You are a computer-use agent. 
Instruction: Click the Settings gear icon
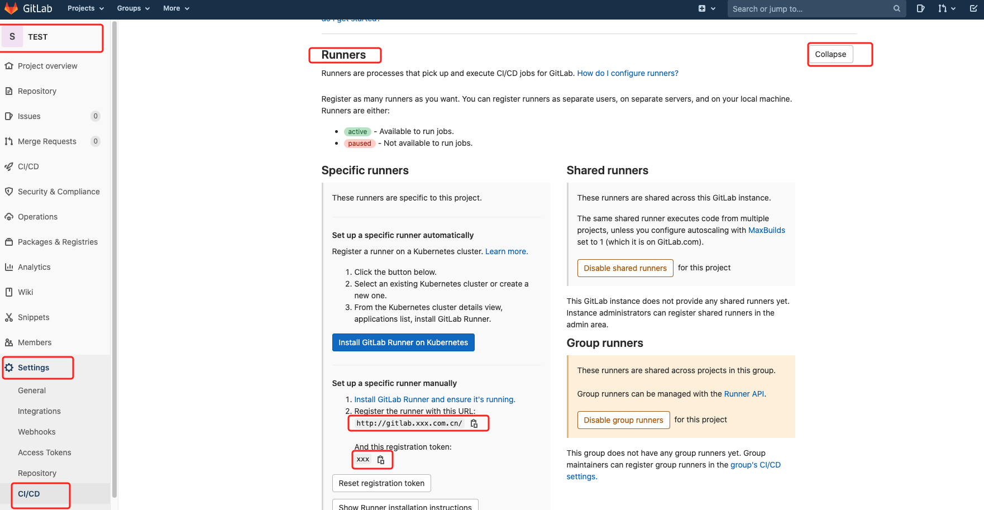(x=9, y=368)
